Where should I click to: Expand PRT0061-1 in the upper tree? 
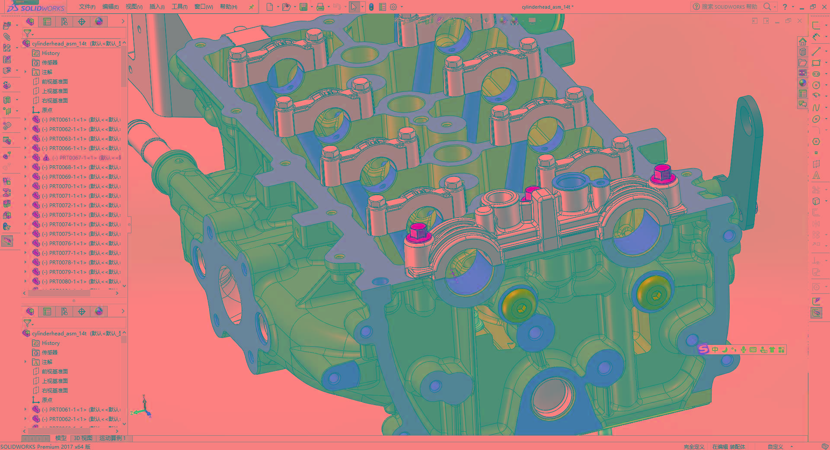26,119
